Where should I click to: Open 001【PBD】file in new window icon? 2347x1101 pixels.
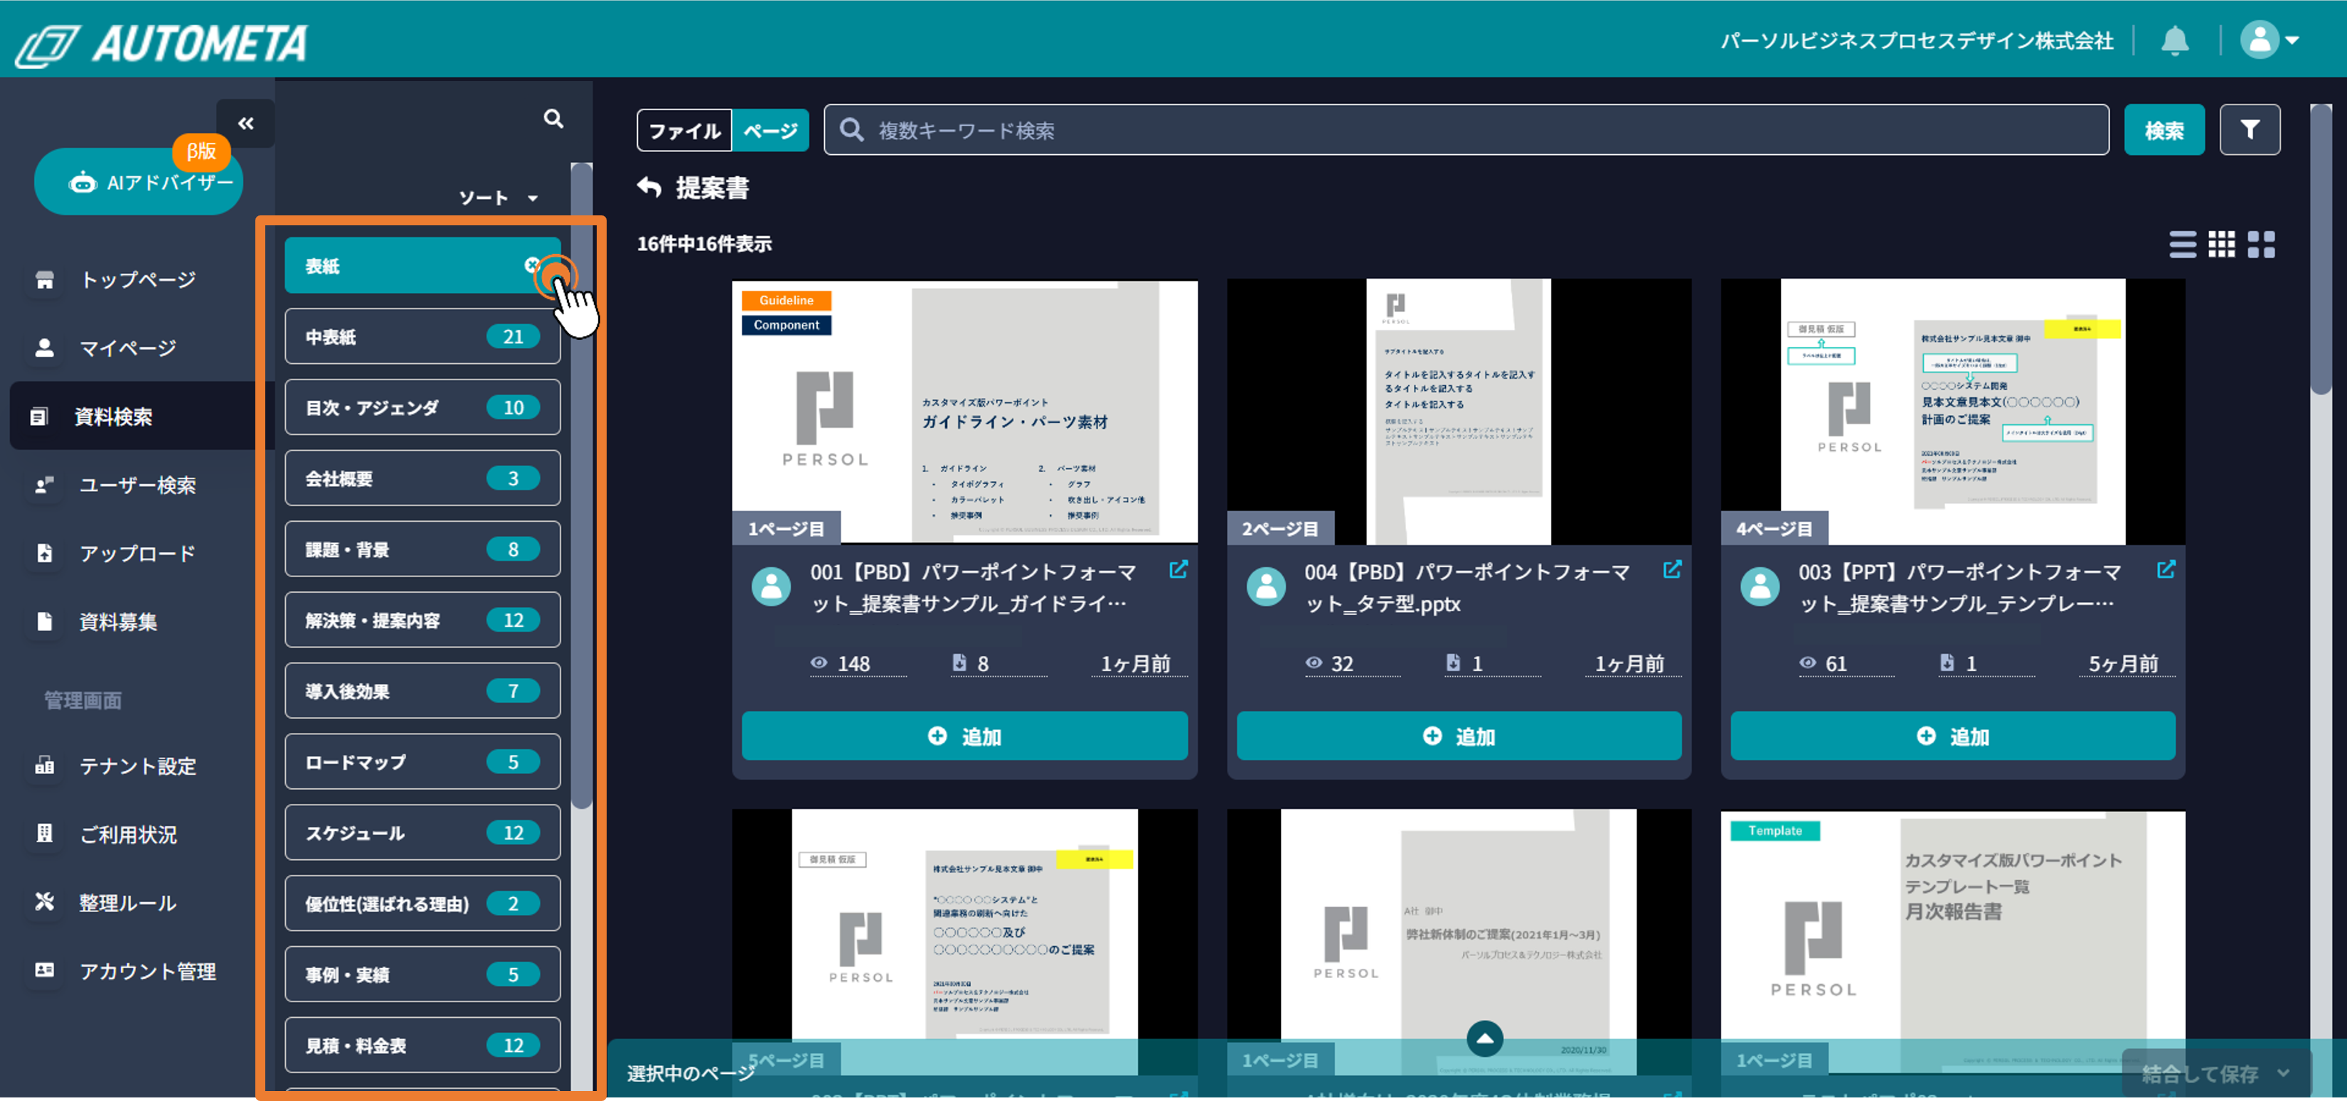(1178, 570)
